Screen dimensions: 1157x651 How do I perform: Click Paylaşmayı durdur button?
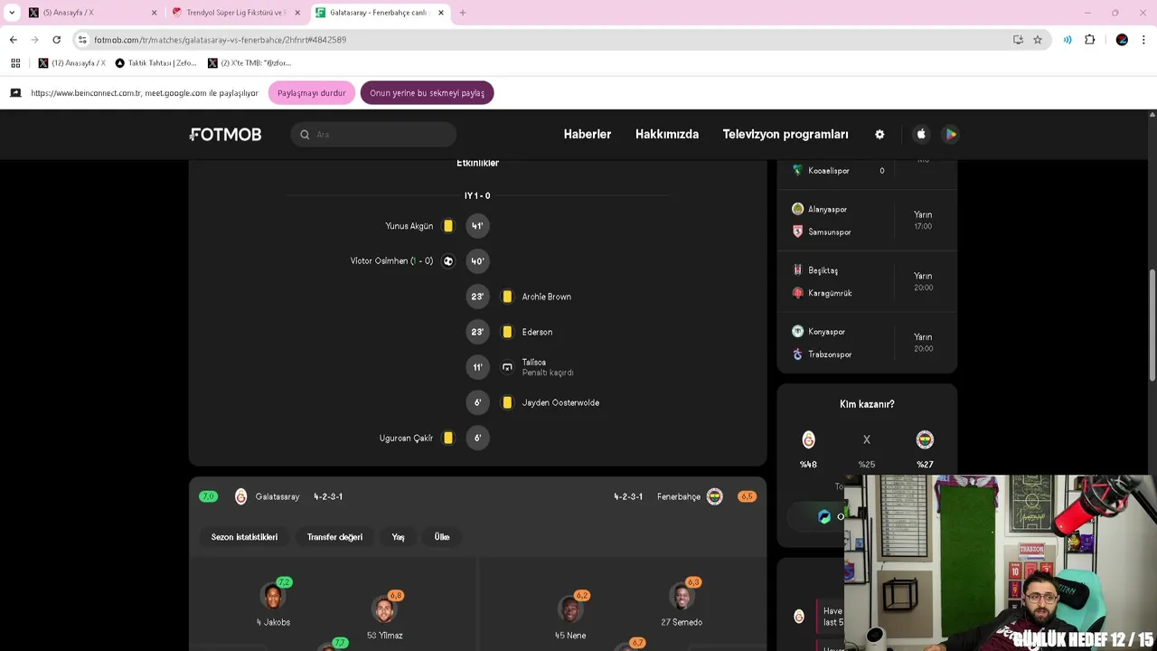click(x=312, y=93)
